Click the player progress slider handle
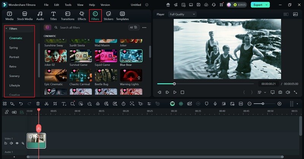This screenshot has height=159, width=304. point(174,84)
